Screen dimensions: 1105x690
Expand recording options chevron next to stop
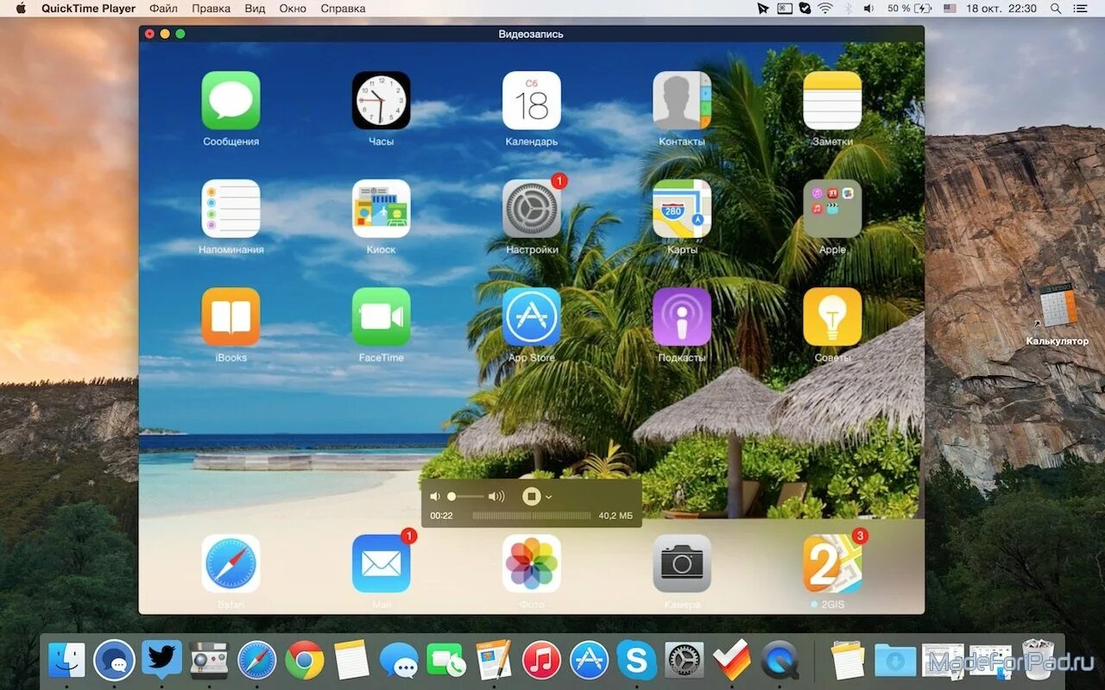point(548,497)
